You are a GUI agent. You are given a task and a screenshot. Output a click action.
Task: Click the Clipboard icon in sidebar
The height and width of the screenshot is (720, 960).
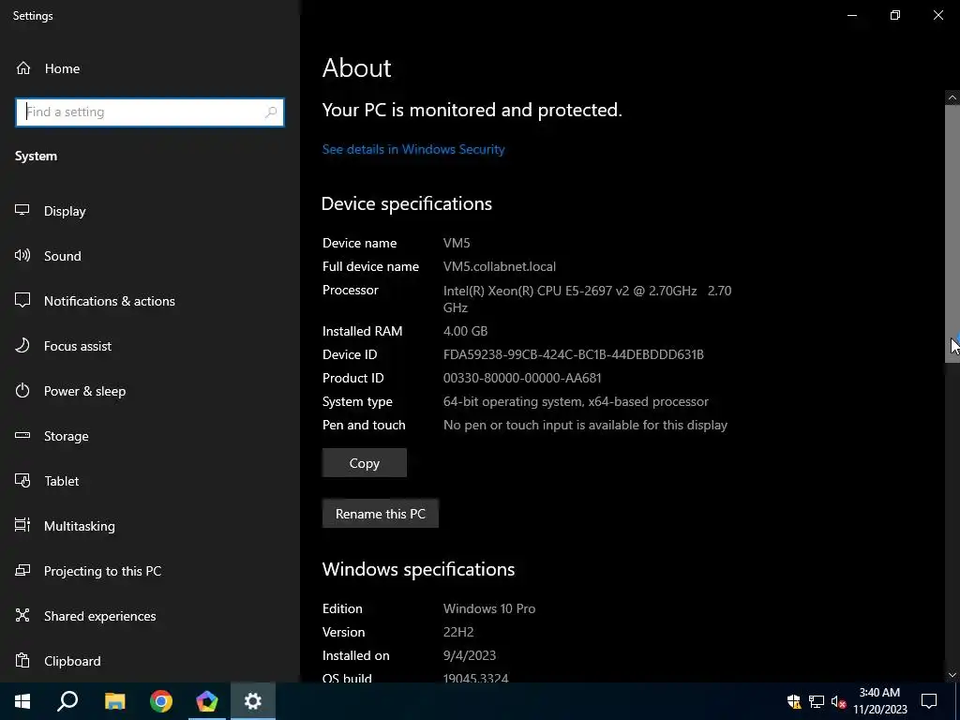22,660
